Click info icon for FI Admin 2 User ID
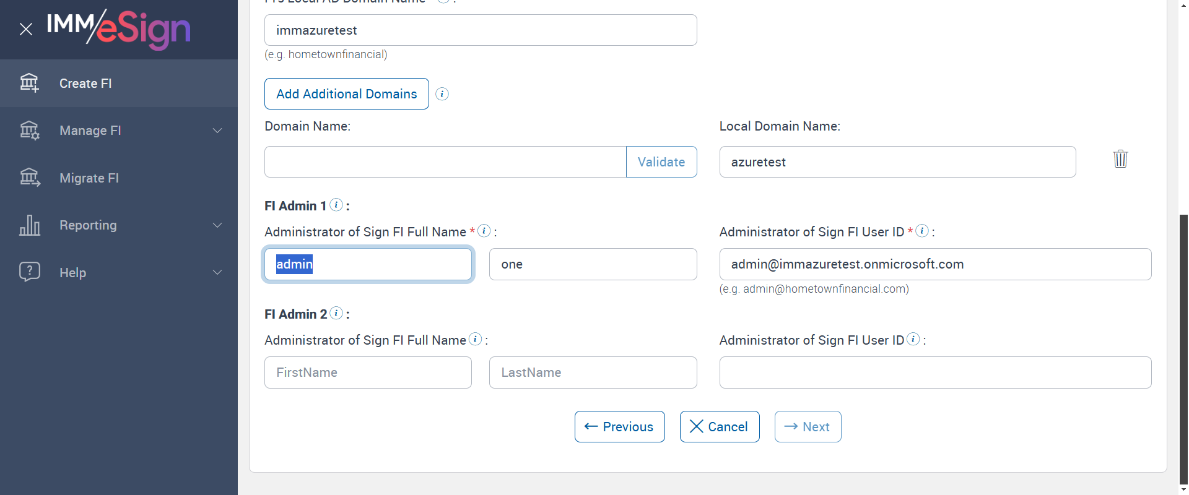1189x495 pixels. pyautogui.click(x=913, y=339)
